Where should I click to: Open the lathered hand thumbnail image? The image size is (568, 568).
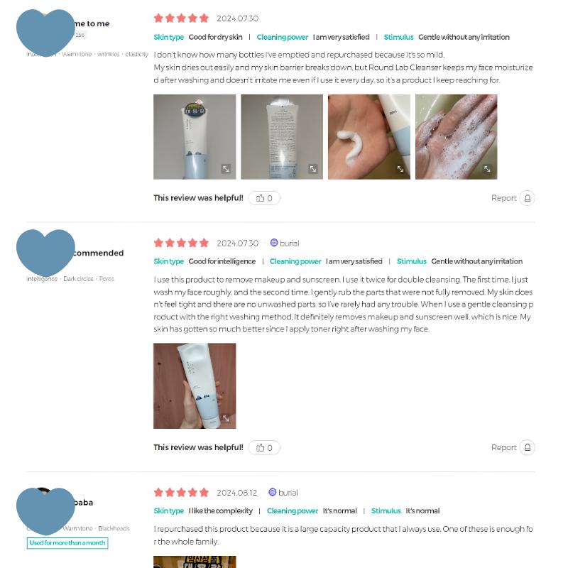[x=456, y=137]
